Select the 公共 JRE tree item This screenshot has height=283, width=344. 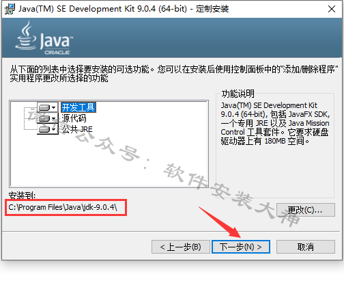(x=77, y=129)
